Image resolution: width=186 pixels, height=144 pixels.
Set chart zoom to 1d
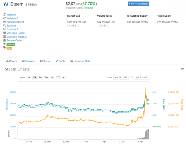[28, 78]
